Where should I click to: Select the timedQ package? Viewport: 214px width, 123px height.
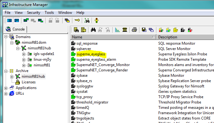pyautogui.click(x=83, y=108)
